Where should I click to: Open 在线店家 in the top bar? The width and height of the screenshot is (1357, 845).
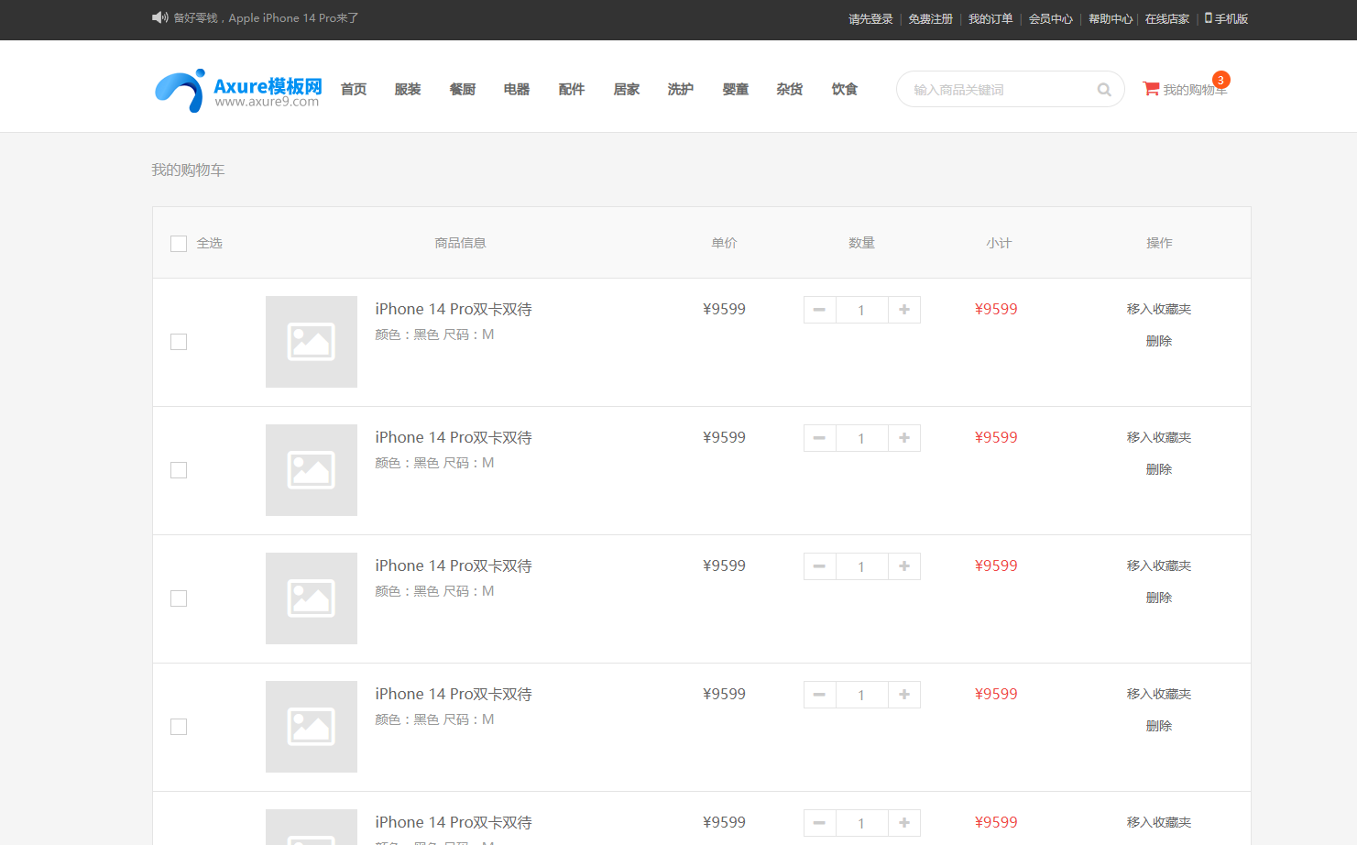click(x=1167, y=18)
